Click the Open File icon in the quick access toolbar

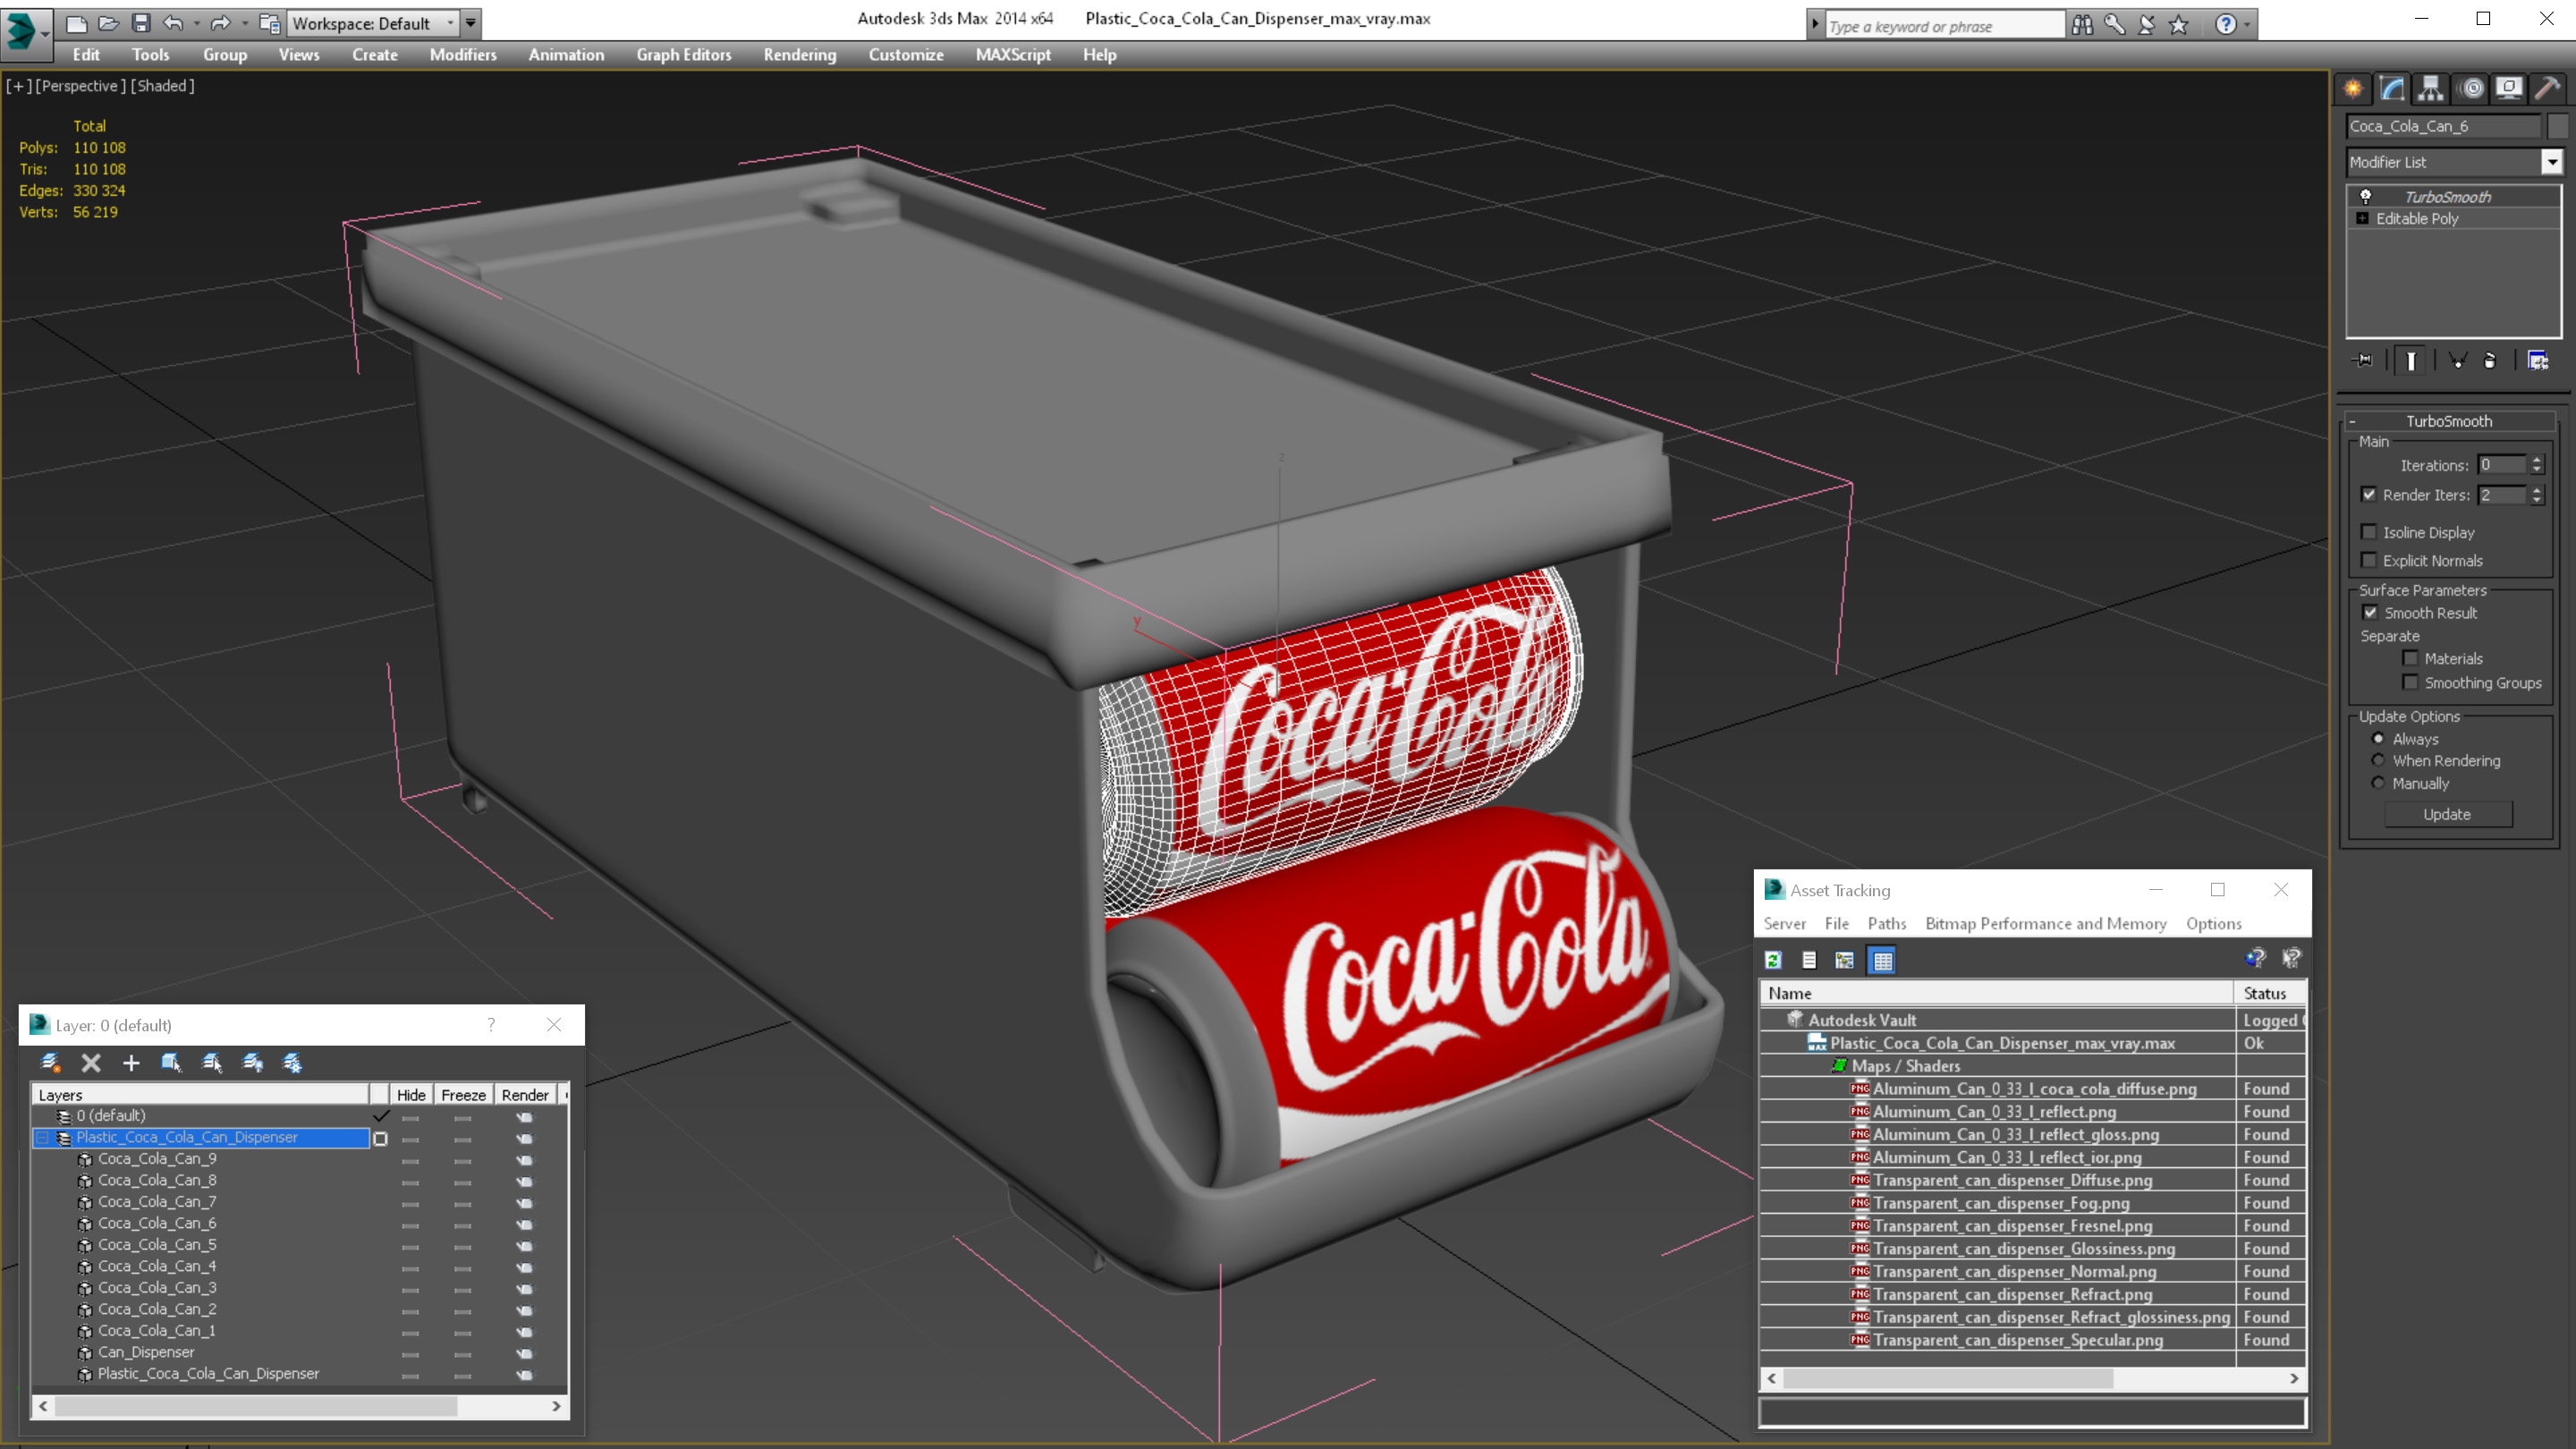pos(109,22)
